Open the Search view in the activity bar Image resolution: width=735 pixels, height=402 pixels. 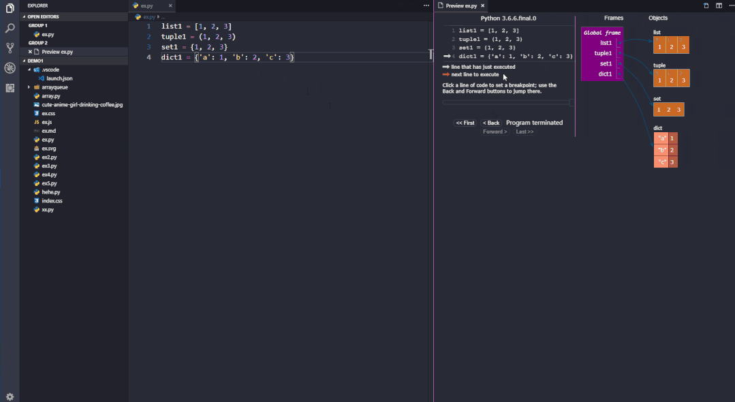pyautogui.click(x=10, y=28)
